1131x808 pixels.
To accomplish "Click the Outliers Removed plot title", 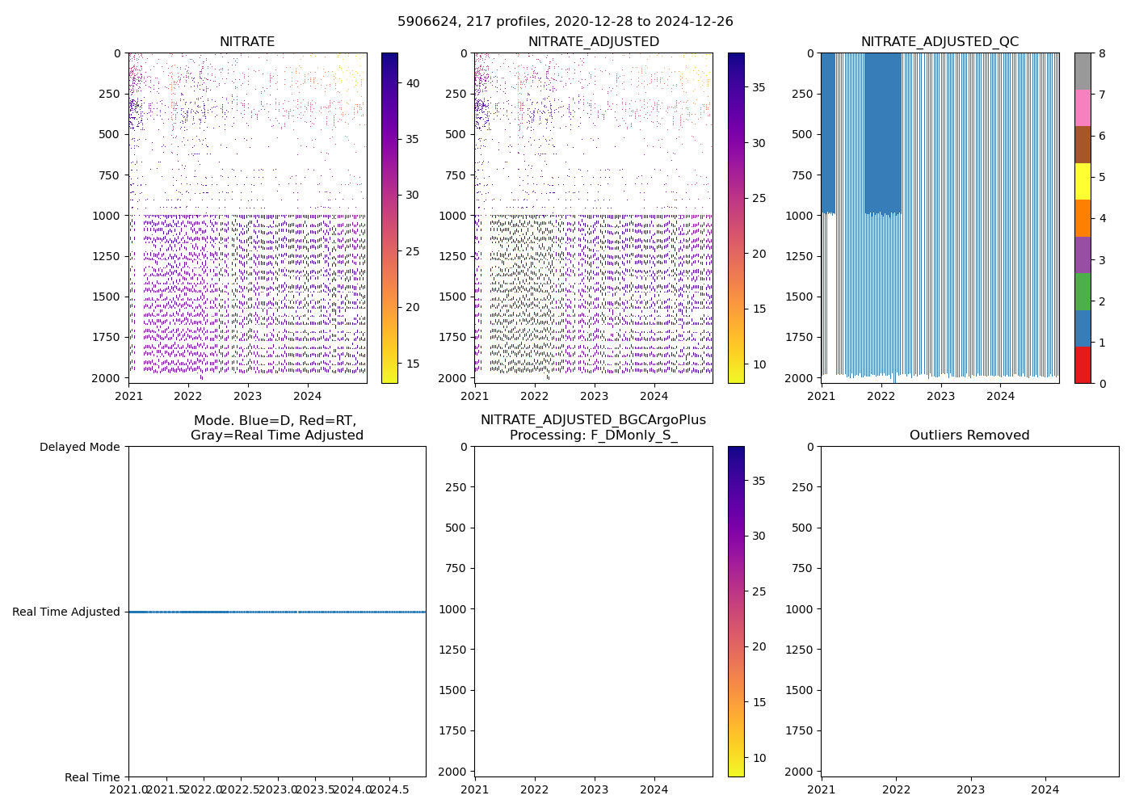I will (969, 436).
